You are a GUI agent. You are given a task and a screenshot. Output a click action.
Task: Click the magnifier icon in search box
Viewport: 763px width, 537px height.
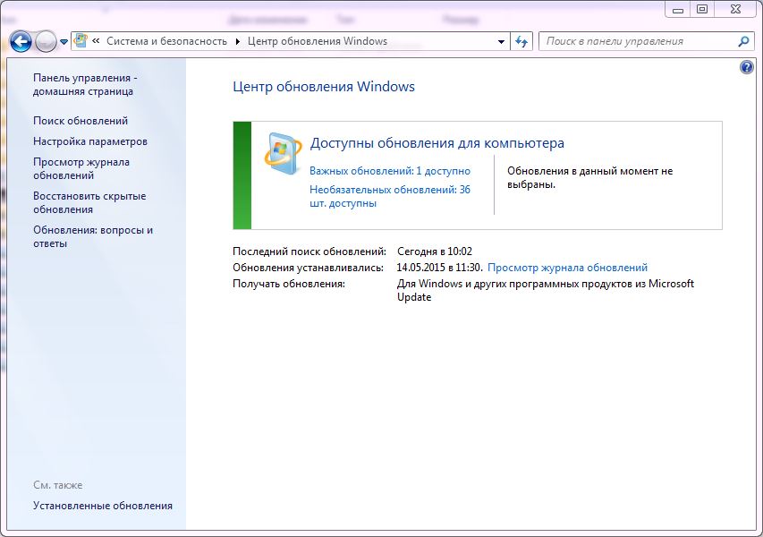[742, 41]
